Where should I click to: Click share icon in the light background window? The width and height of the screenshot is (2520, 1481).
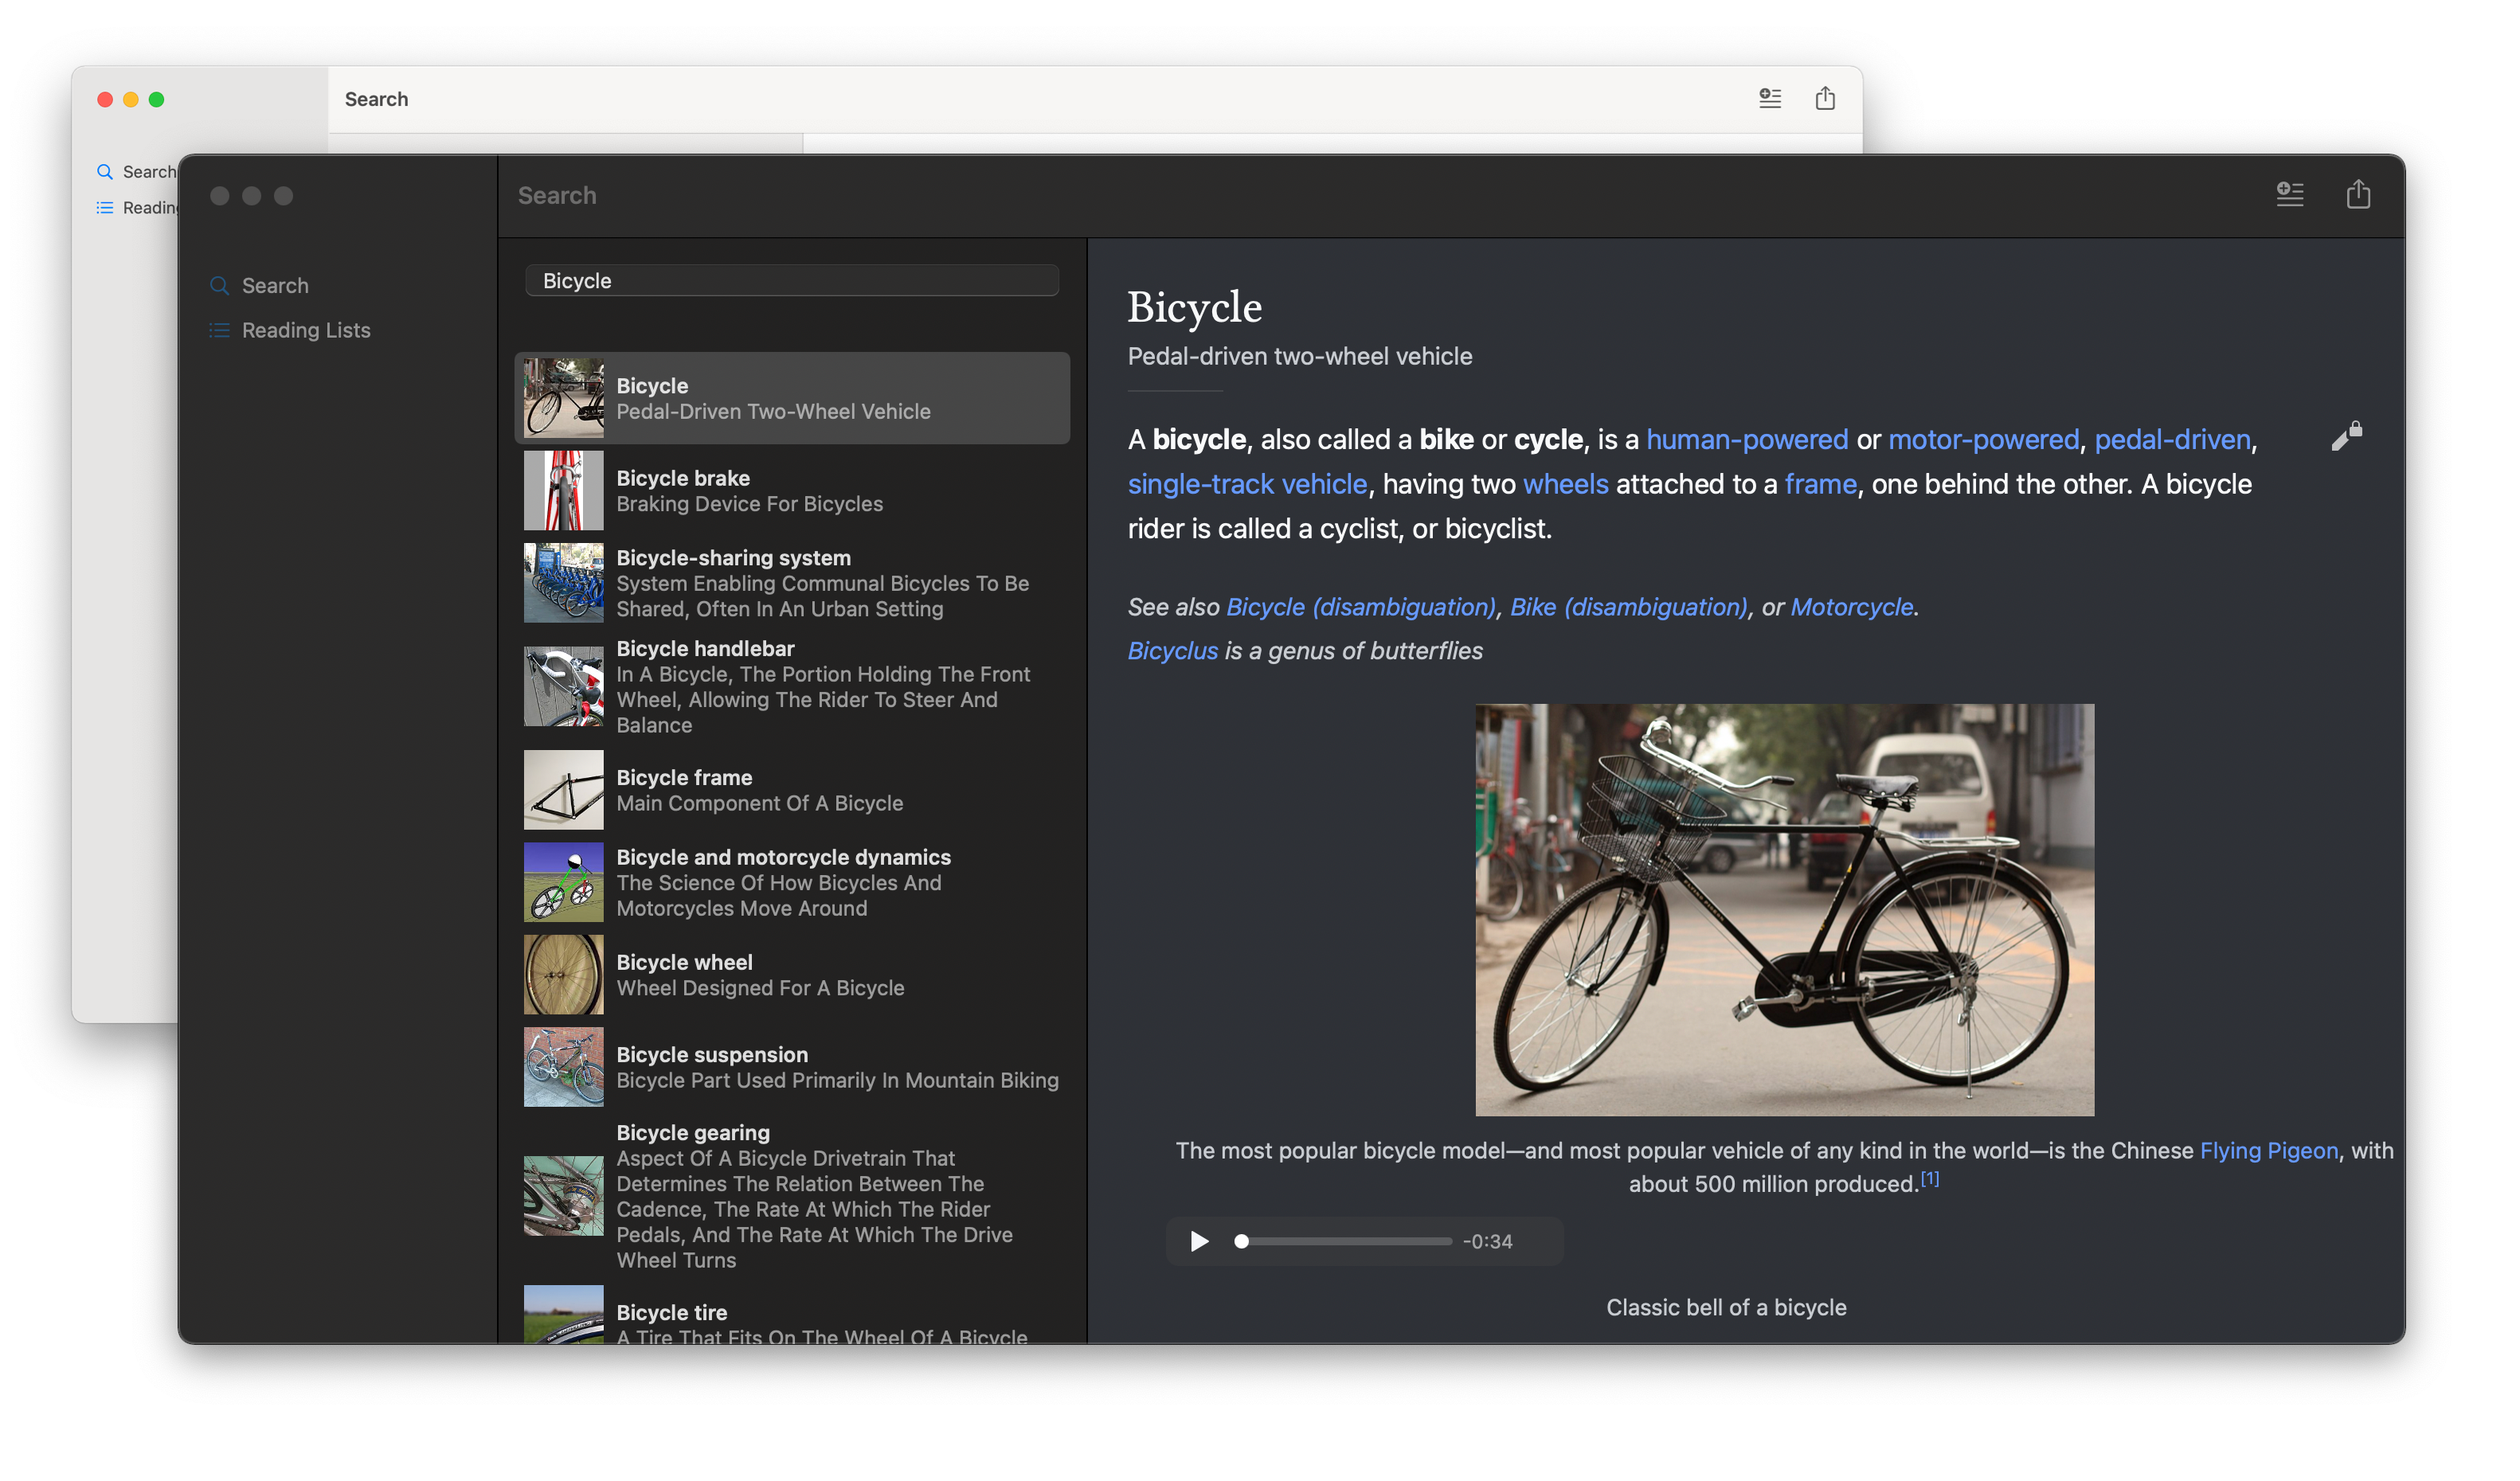click(x=1824, y=98)
